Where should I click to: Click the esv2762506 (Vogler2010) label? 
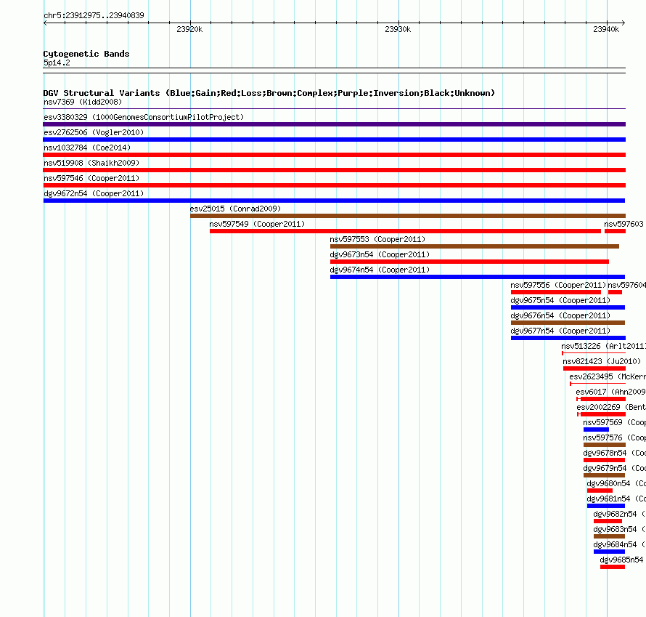pos(94,132)
